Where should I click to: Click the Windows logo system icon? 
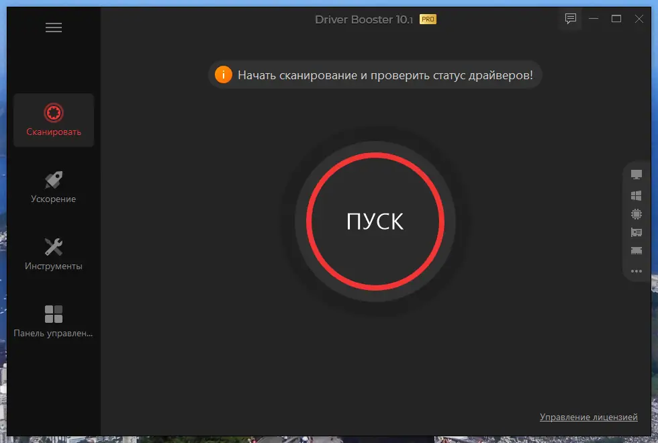pyautogui.click(x=636, y=195)
